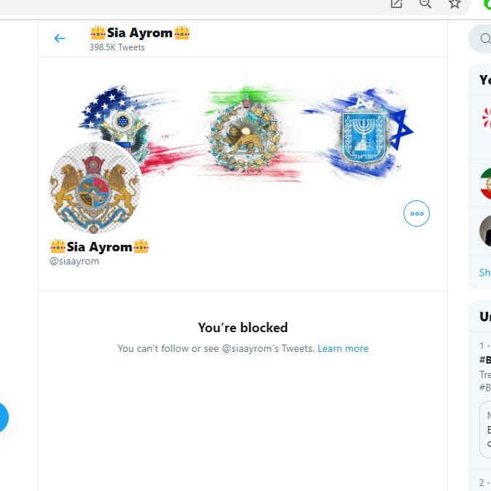Click the browser zoom-out magnifier icon
This screenshot has height=491, width=491.
pos(425,4)
